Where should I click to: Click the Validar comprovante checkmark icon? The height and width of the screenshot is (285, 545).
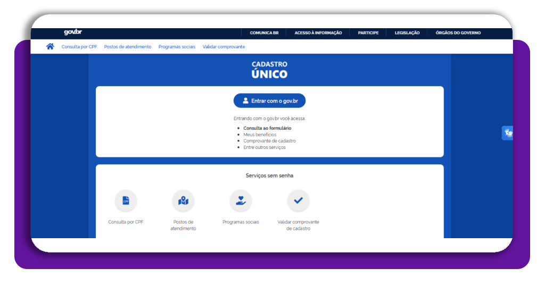pyautogui.click(x=298, y=200)
